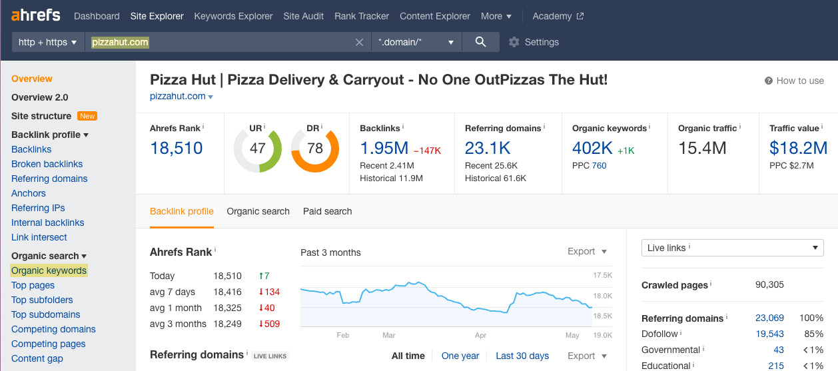Click the 1.95M backlinks number
The image size is (838, 371).
coord(384,148)
